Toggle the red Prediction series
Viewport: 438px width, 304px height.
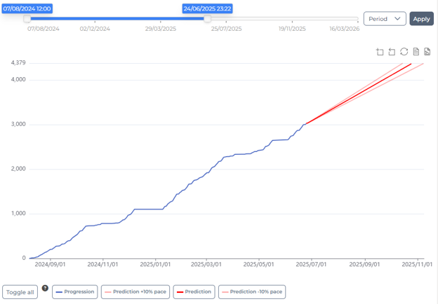194,291
